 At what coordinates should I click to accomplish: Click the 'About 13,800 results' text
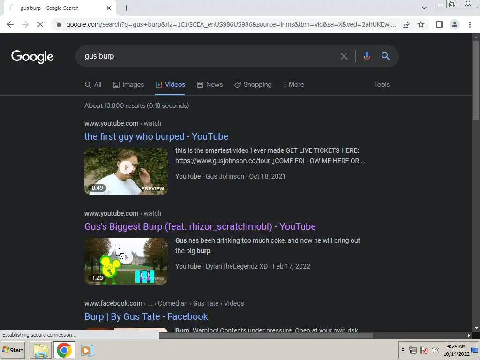[x=136, y=105]
